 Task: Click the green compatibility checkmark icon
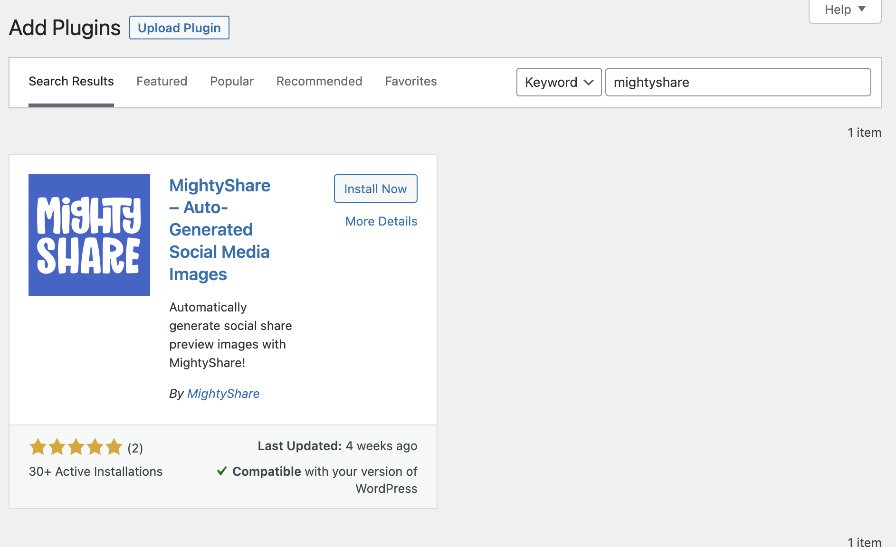pos(222,471)
